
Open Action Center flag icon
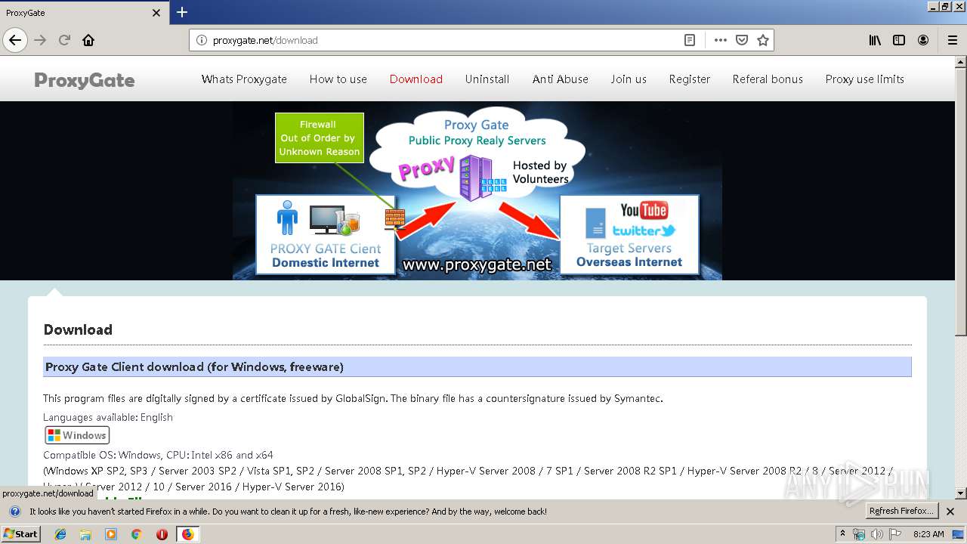tap(895, 534)
